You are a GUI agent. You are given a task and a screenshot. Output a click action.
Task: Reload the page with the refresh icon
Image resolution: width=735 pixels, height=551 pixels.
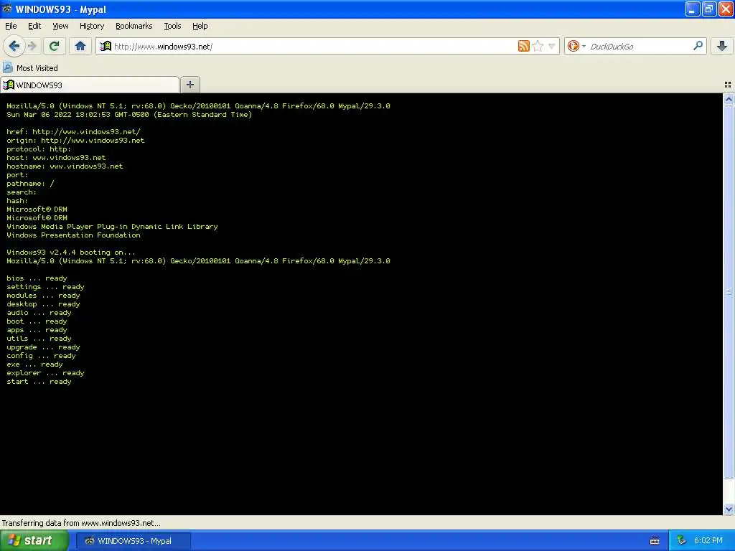coord(55,46)
